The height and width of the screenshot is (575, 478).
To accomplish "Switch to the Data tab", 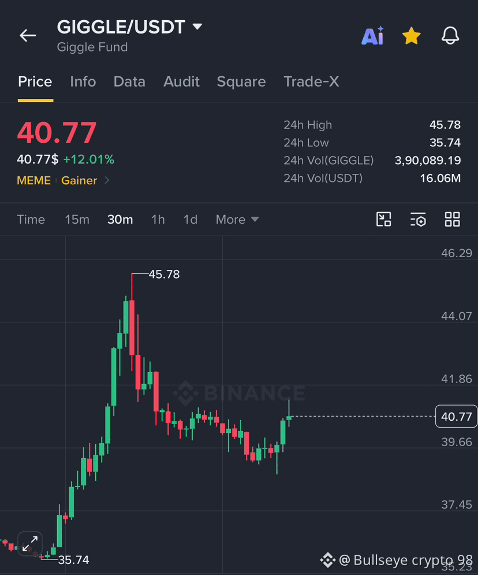I will tap(129, 81).
